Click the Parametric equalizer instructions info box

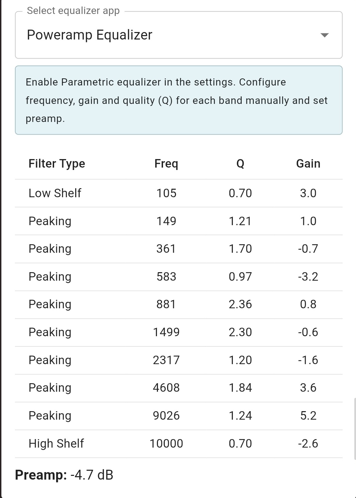tap(179, 100)
